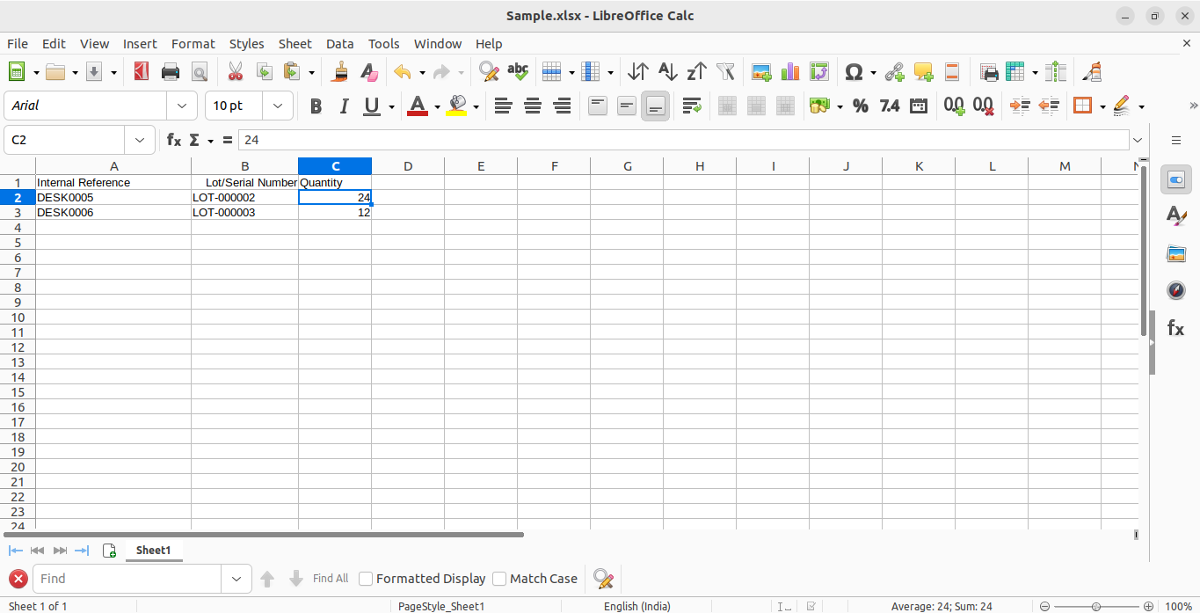Open font size dropdown arrow
This screenshot has width=1200, height=613.
(x=278, y=106)
